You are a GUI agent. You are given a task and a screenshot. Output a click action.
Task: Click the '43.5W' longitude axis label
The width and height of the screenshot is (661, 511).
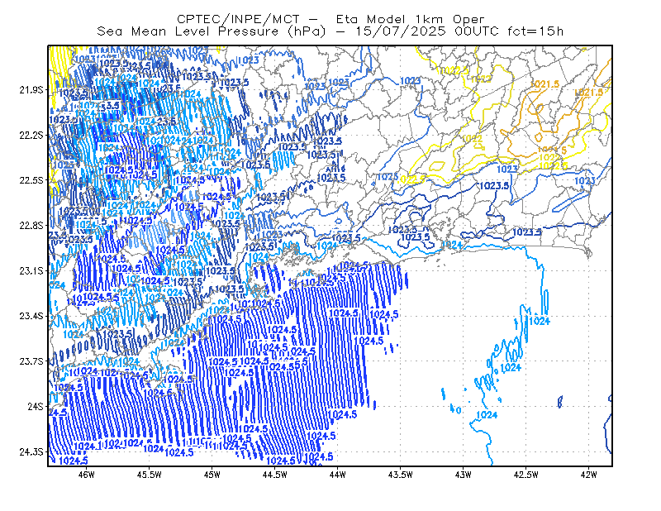click(401, 475)
